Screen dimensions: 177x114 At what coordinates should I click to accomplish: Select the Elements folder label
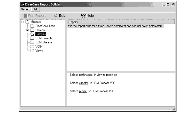point(41,30)
